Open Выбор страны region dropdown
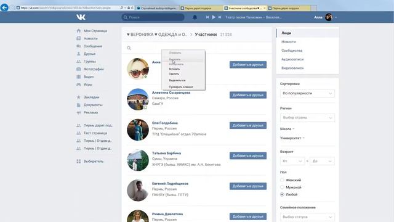The height and width of the screenshot is (222, 394). coord(307,118)
